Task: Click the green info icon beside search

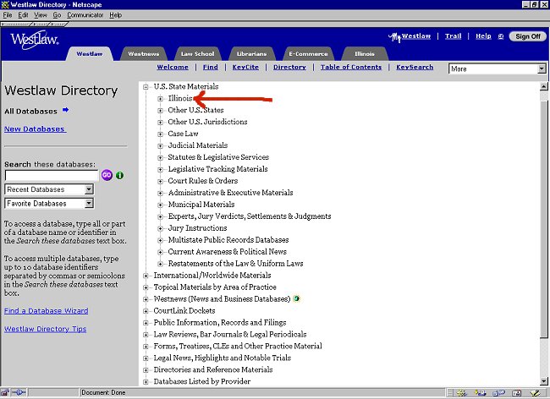Action: pos(119,175)
